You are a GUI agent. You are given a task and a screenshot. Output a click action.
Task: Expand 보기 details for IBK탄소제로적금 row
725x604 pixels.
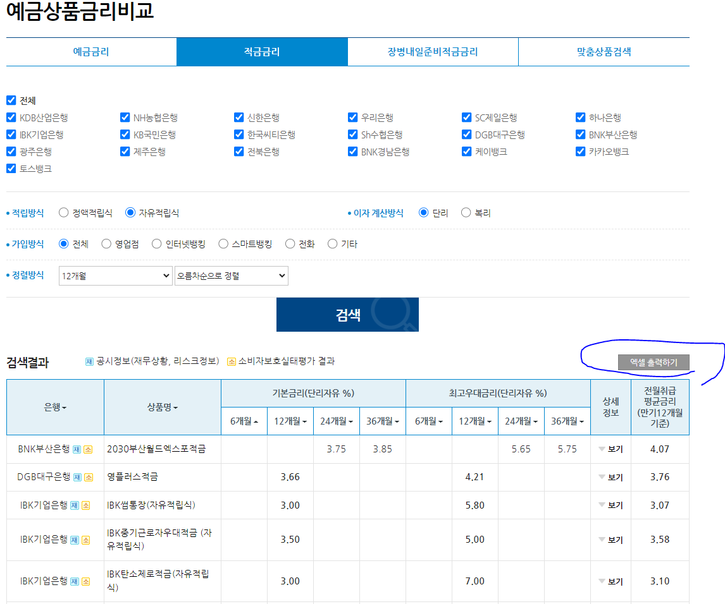point(610,581)
